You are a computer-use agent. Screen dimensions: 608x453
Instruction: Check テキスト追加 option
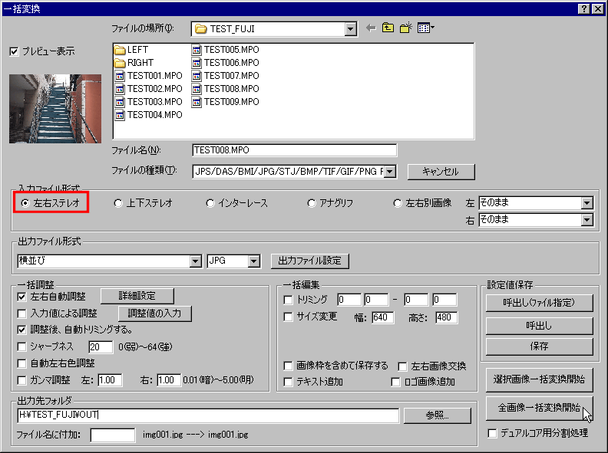288,382
